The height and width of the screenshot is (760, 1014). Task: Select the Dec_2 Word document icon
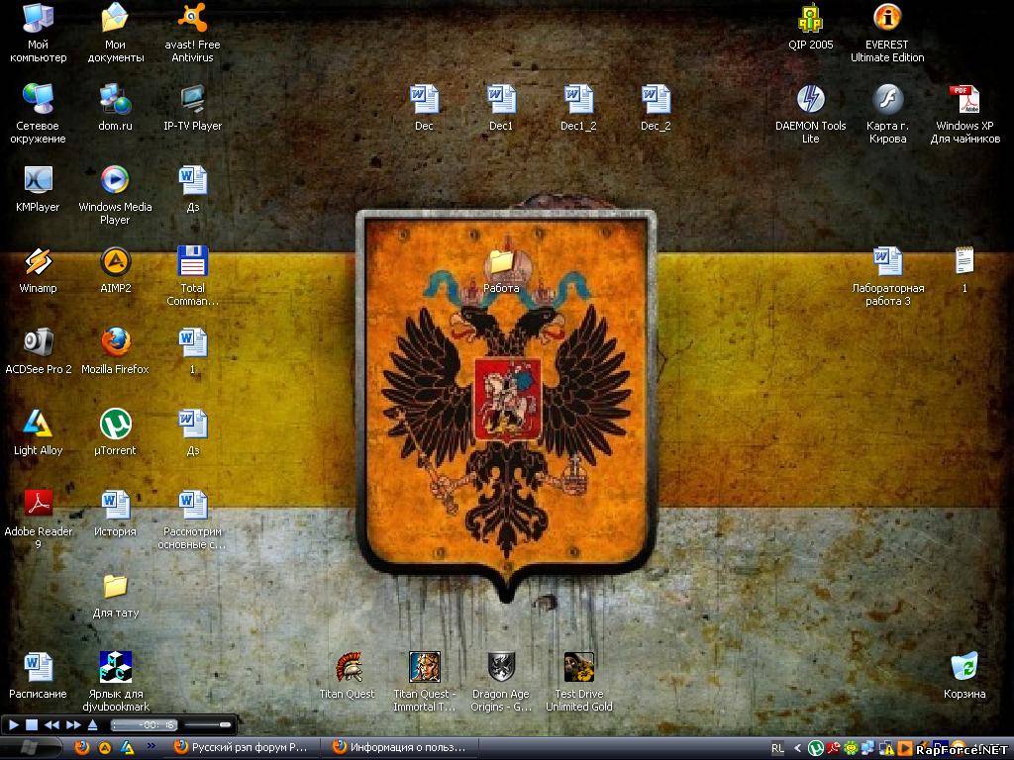656,109
